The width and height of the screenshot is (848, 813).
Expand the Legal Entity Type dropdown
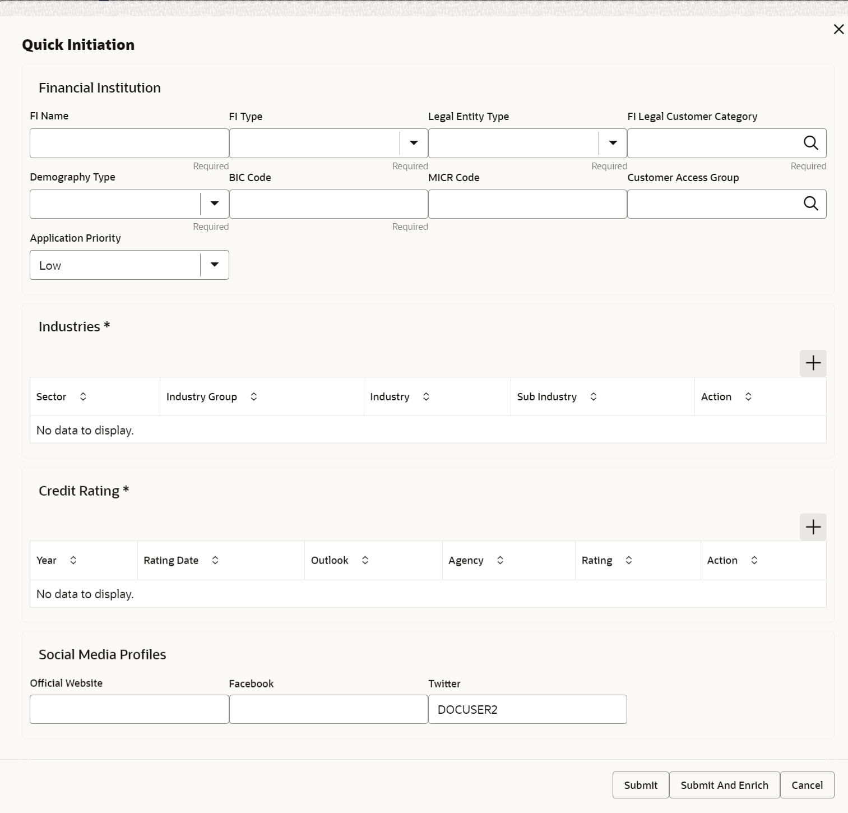click(x=613, y=143)
